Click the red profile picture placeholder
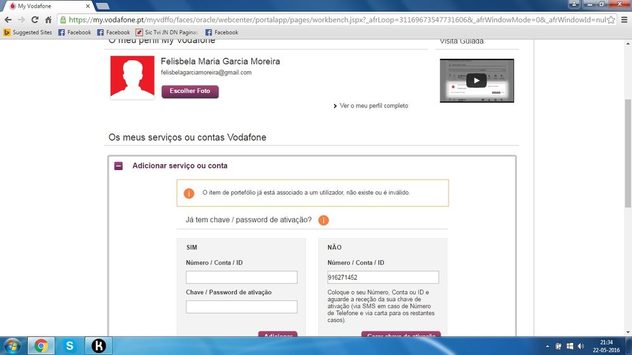 (132, 78)
